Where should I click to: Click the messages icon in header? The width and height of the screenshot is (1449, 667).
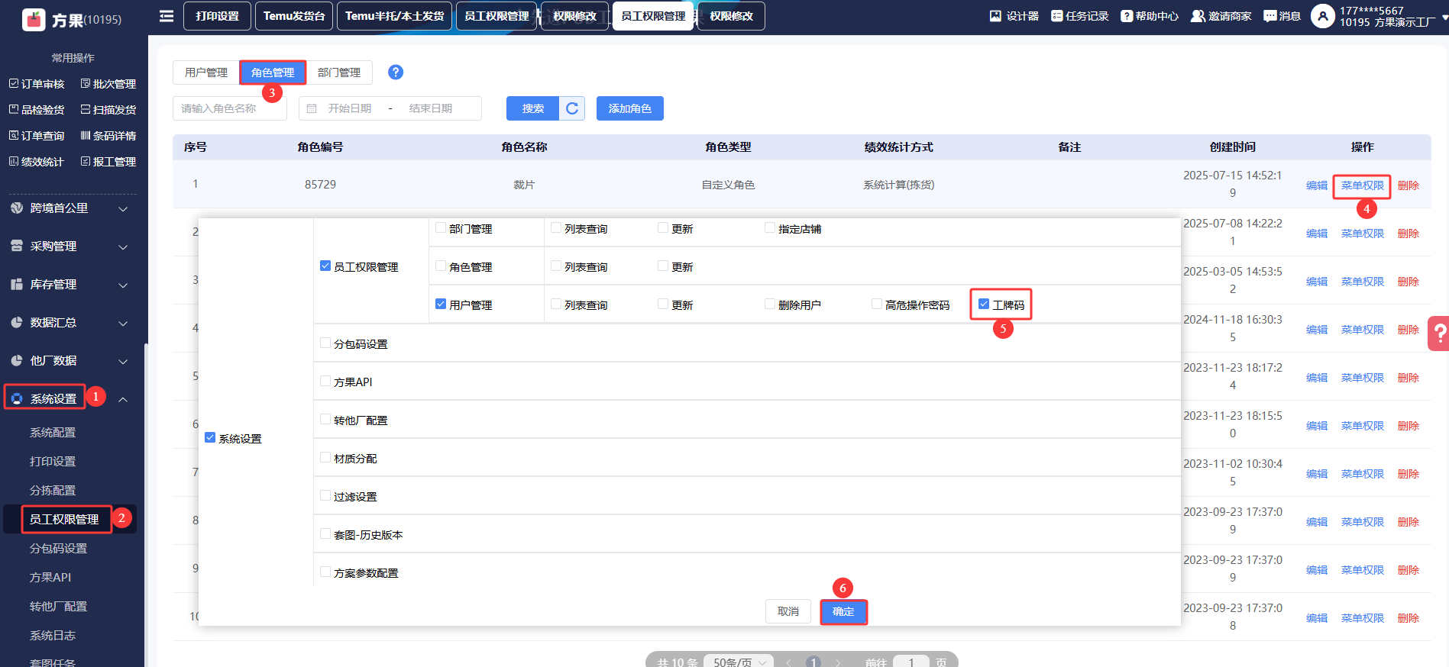1270,16
